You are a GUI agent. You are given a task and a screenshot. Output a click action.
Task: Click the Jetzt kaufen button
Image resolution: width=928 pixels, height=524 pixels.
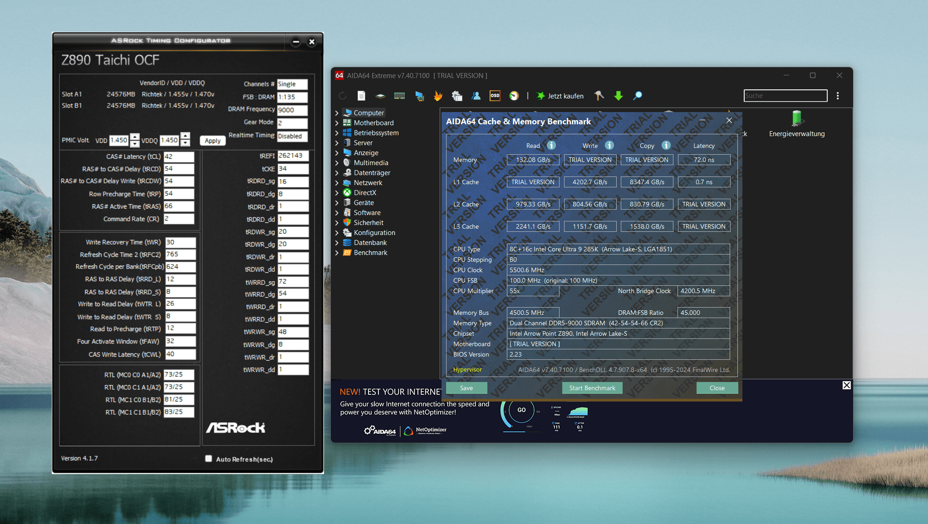point(560,96)
